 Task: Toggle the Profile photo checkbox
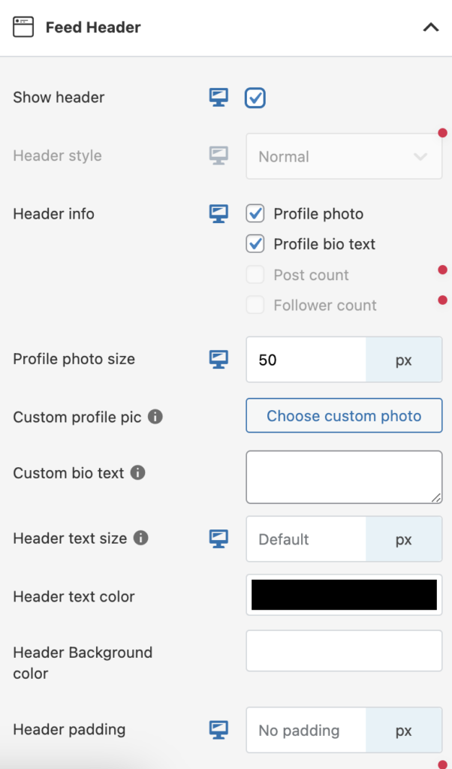pyautogui.click(x=255, y=214)
